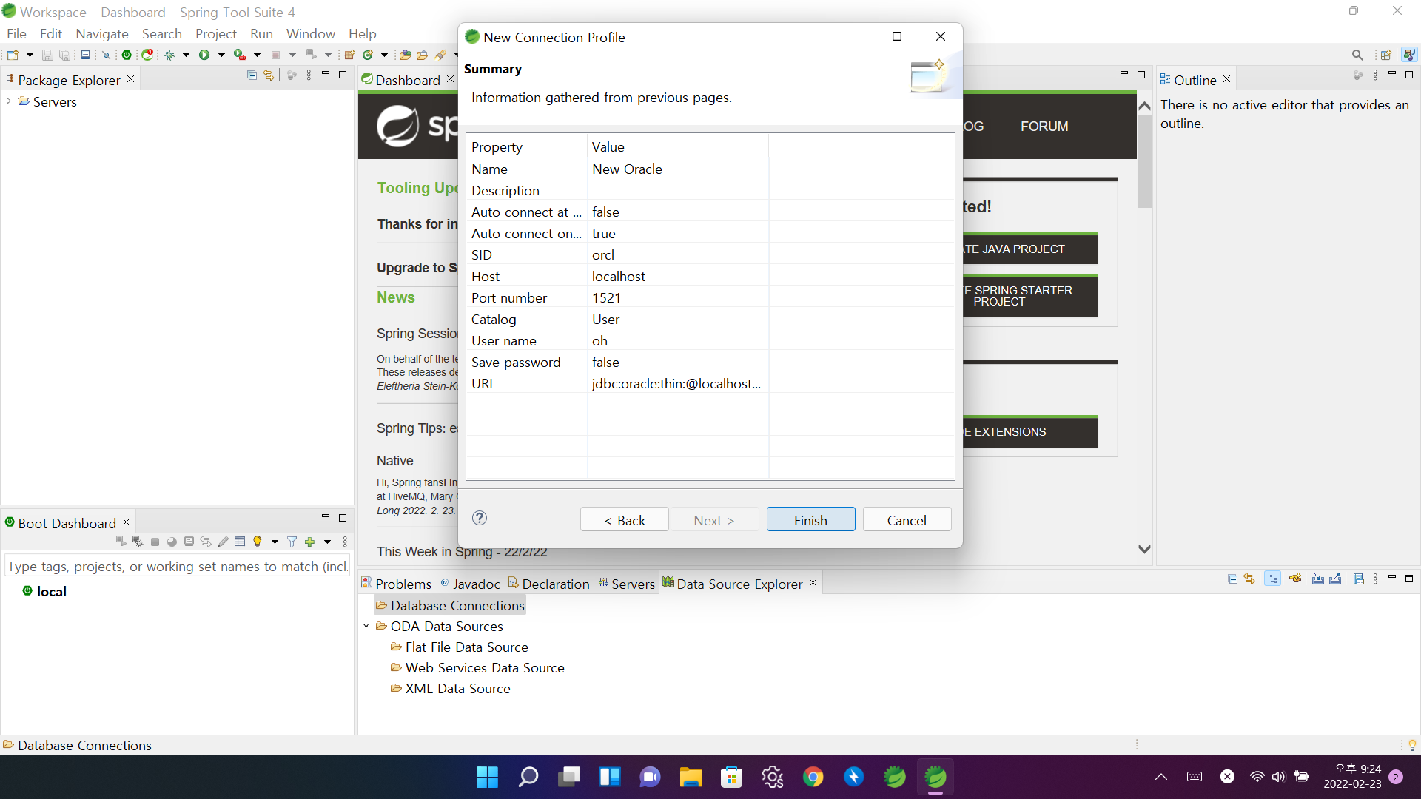Click the Boot Dashboard tags filter field
The image size is (1421, 799).
pyautogui.click(x=176, y=567)
